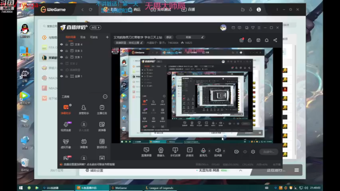Open more toolbox options ellipsis icon
The height and width of the screenshot is (191, 340).
(105, 97)
